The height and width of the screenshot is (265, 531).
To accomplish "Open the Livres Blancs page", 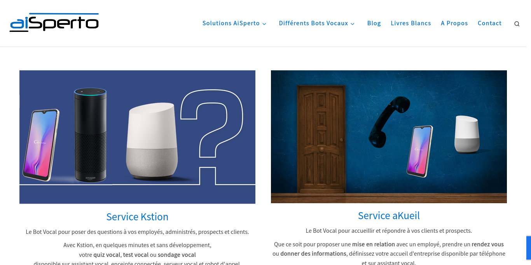I will point(411,23).
